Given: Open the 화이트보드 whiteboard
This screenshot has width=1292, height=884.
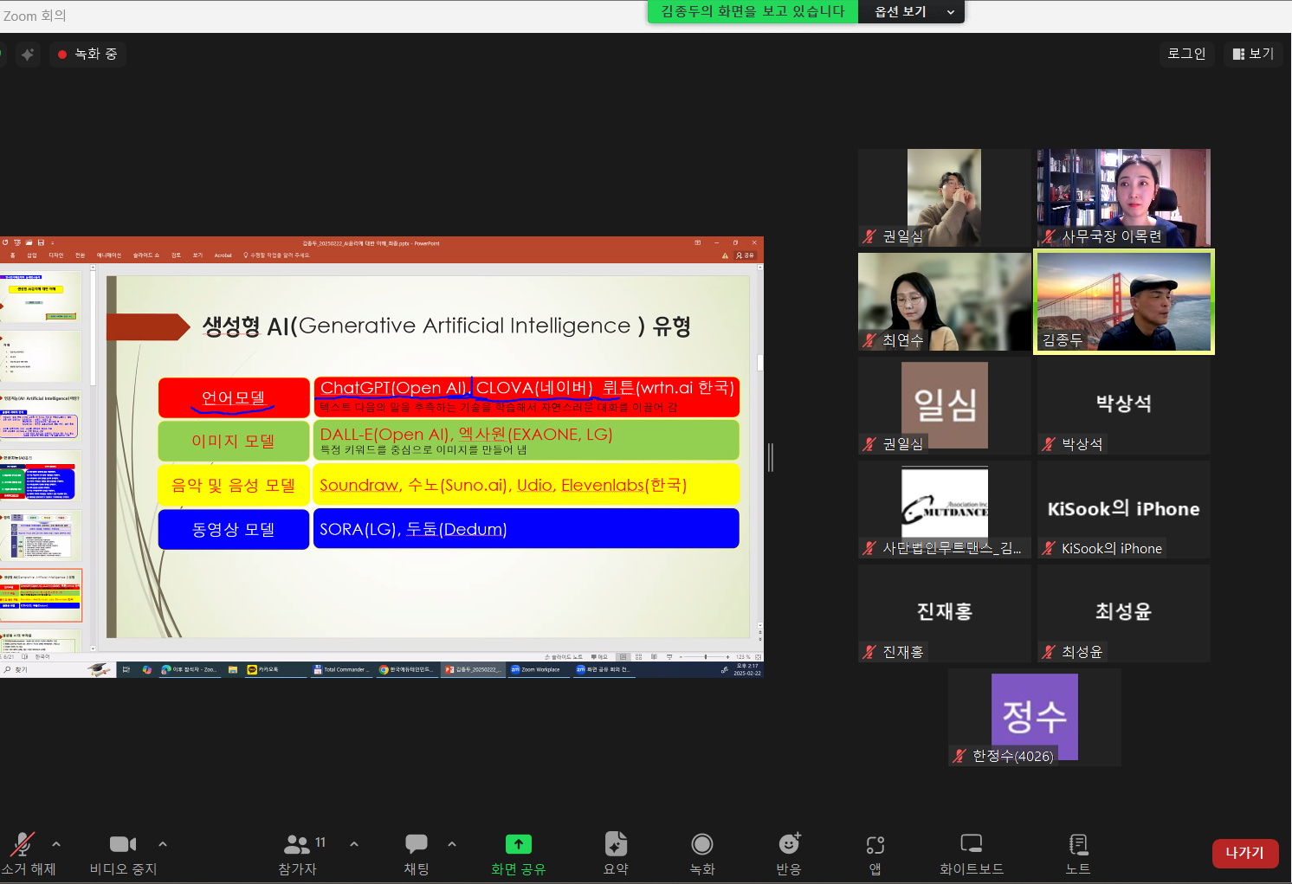Looking at the screenshot, I should pyautogui.click(x=972, y=853).
